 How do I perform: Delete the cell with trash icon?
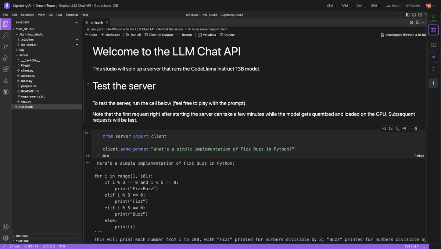416,129
